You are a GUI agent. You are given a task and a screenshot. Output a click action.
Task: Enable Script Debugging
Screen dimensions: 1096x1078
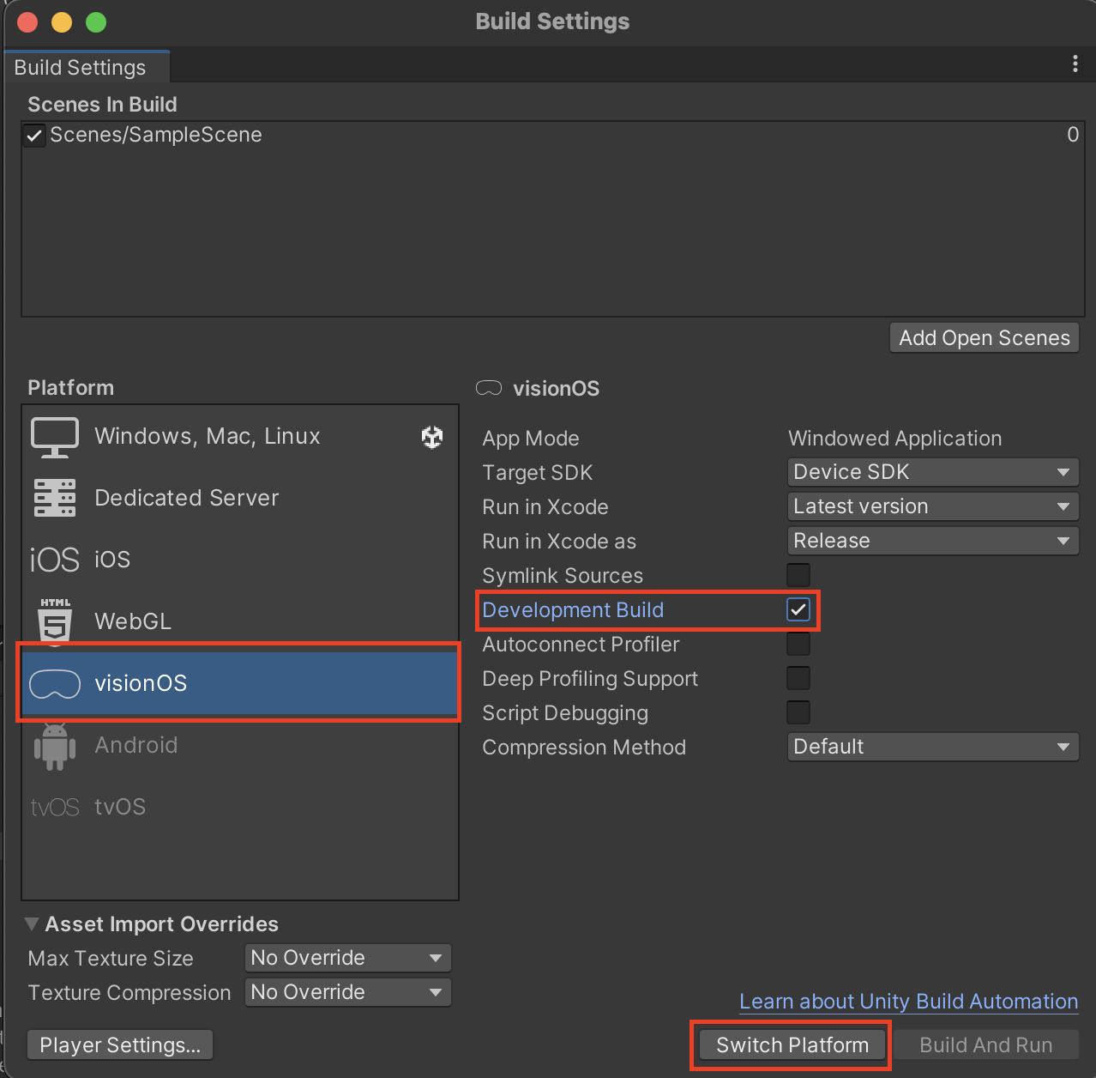coord(798,712)
